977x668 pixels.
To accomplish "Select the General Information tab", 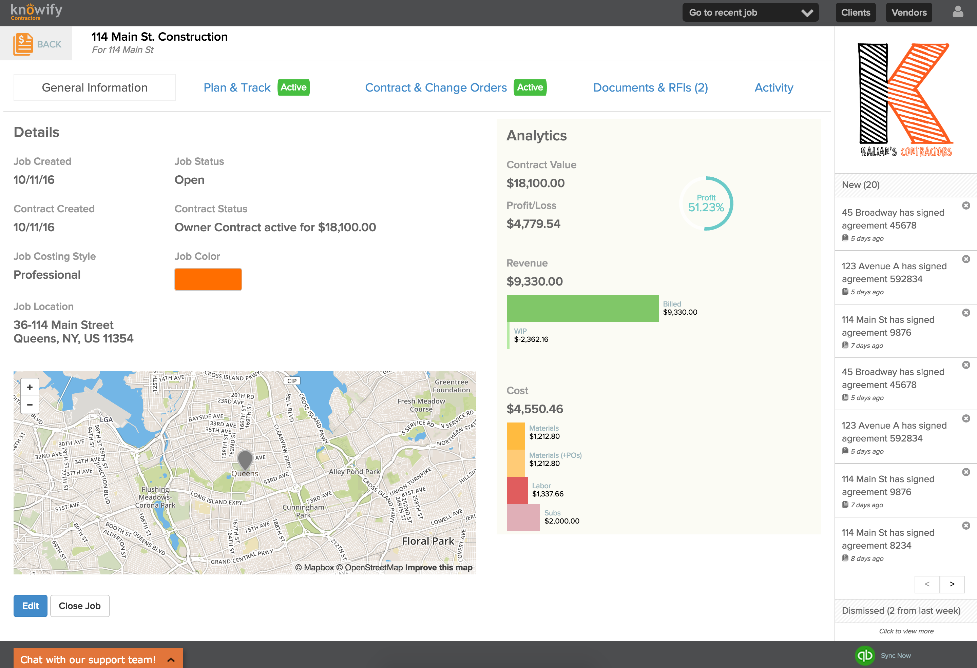I will (95, 87).
